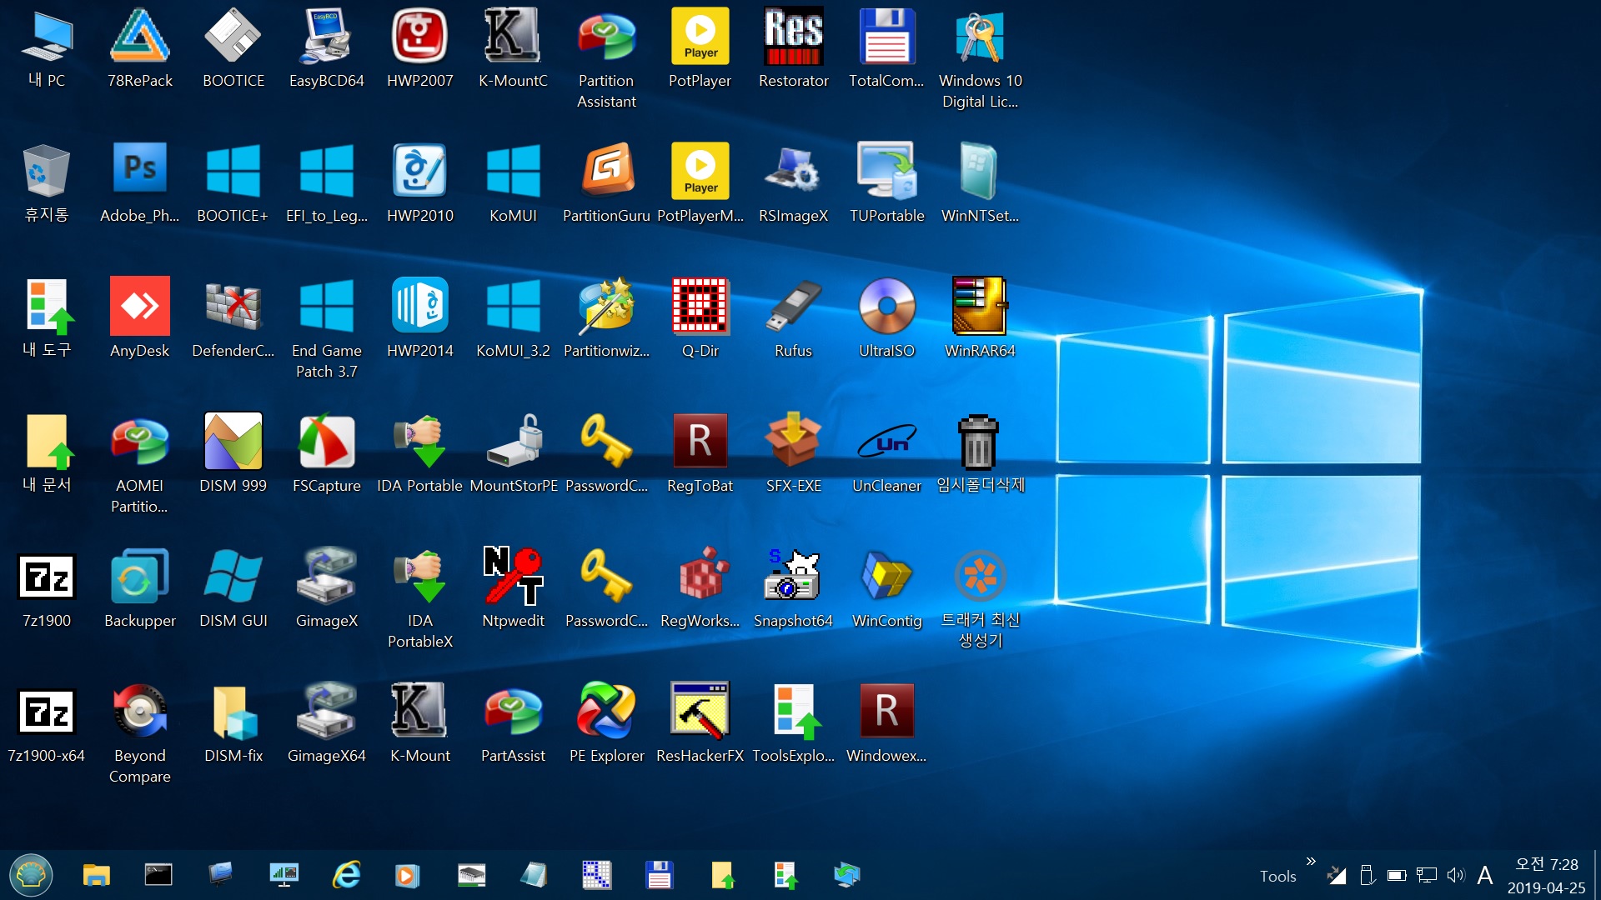Click the HWP2010 desktop icon
Image resolution: width=1601 pixels, height=900 pixels.
point(419,172)
